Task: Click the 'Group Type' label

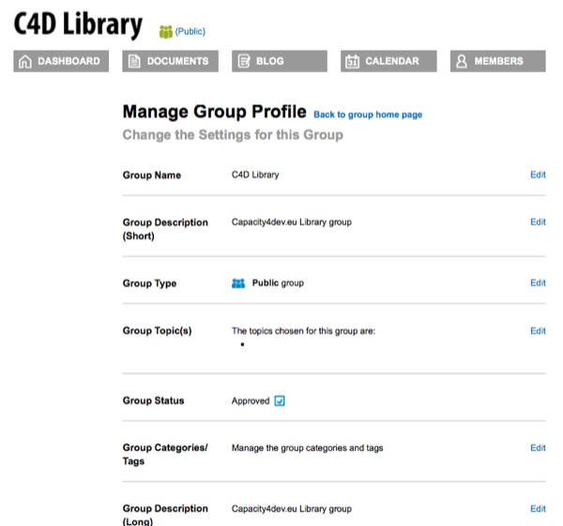Action: coord(149,284)
